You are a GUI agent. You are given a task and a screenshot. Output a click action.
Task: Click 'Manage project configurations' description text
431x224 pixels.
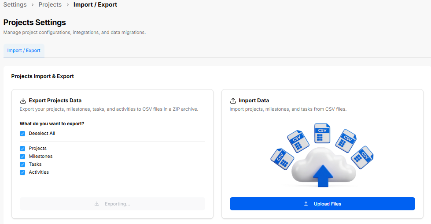point(74,33)
